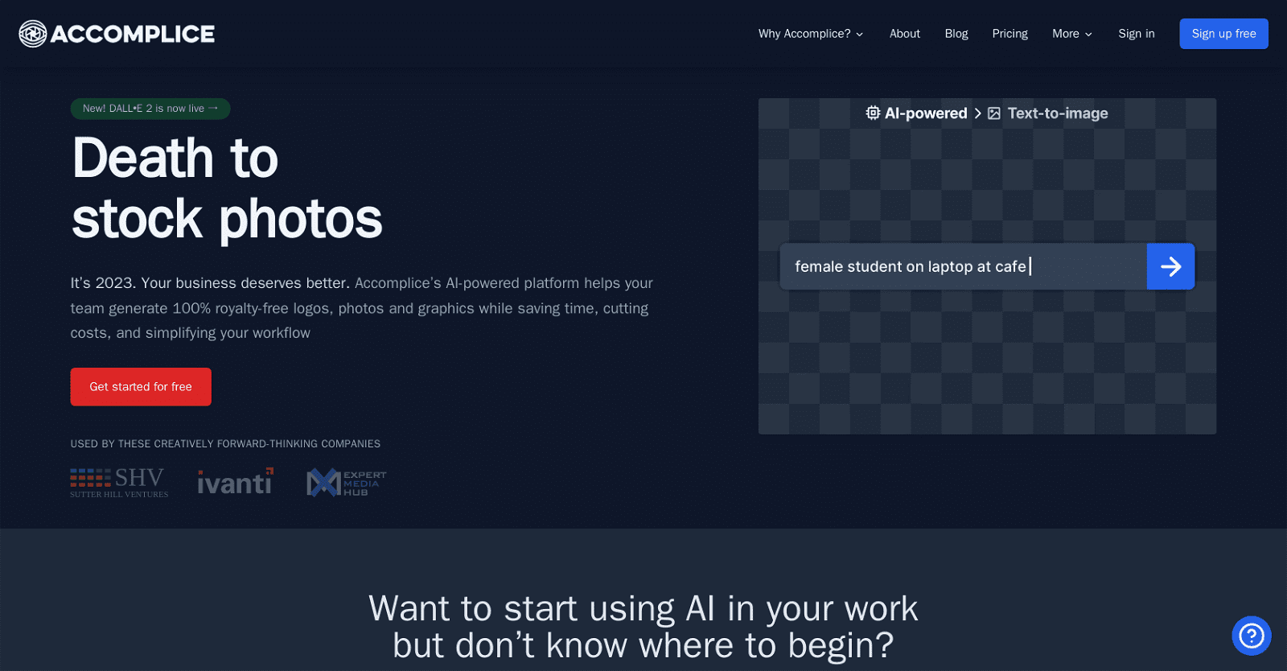Click the Expert Media Hub logo
The height and width of the screenshot is (671, 1287).
[346, 483]
